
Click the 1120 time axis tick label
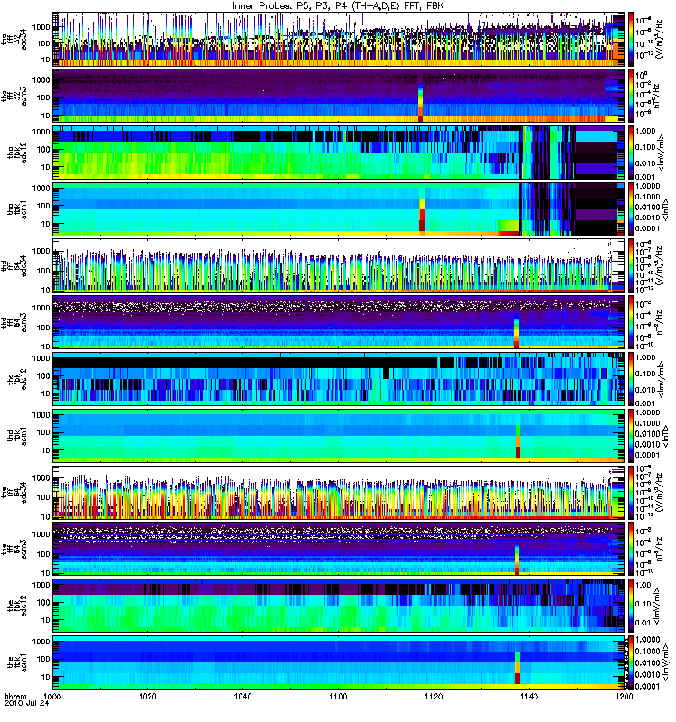pyautogui.click(x=434, y=697)
